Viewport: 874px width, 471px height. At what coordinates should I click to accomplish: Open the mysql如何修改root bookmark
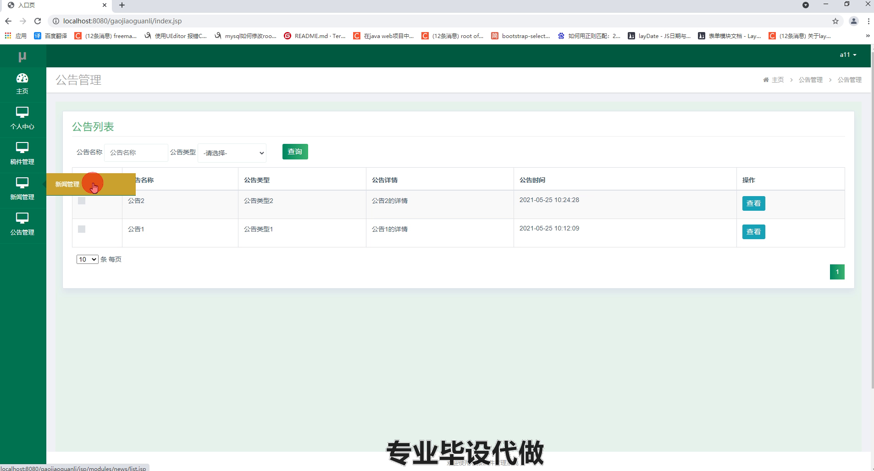click(x=245, y=36)
